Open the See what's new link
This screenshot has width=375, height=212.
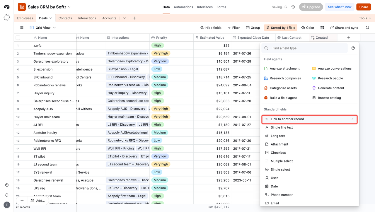pyautogui.click(x=340, y=7)
